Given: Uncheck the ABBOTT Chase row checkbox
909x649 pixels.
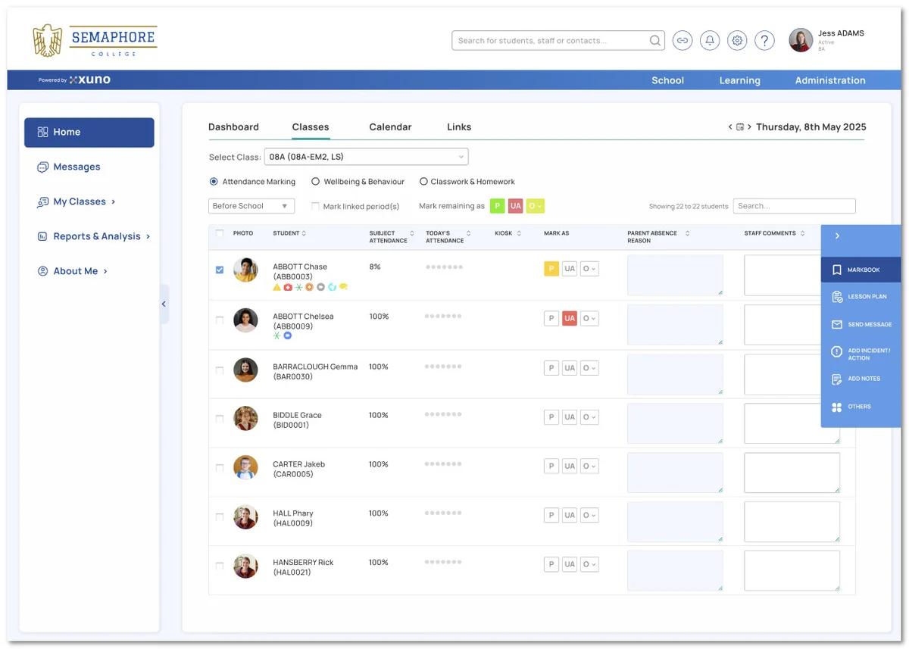Looking at the screenshot, I should pyautogui.click(x=220, y=270).
